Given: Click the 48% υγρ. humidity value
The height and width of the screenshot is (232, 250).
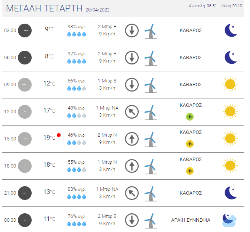Looking at the screenshot, I should tap(77, 108).
